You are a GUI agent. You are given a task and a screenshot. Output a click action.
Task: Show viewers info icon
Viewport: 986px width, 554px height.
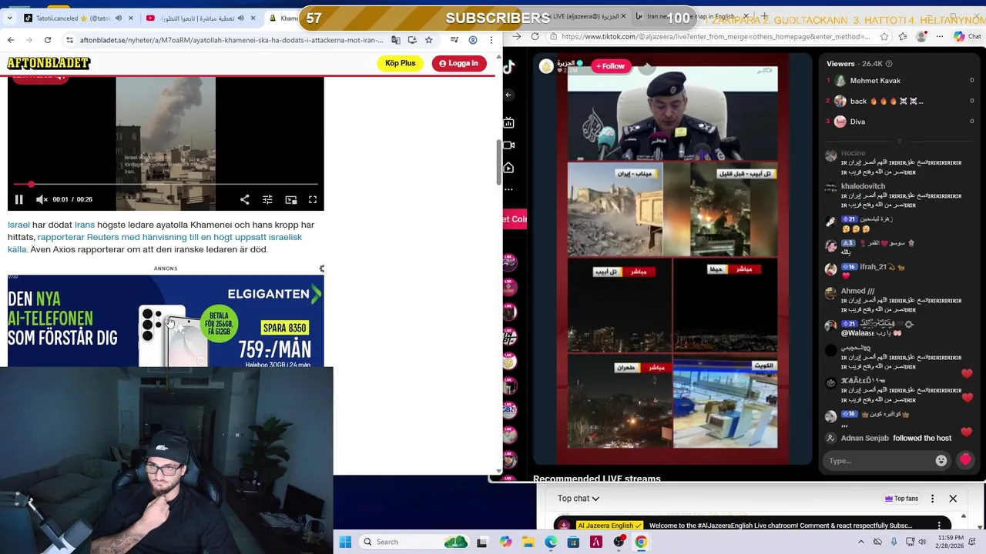889,64
